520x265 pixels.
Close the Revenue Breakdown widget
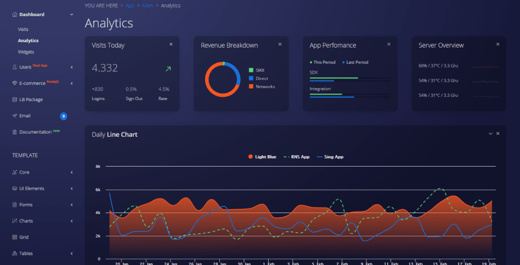(x=280, y=44)
